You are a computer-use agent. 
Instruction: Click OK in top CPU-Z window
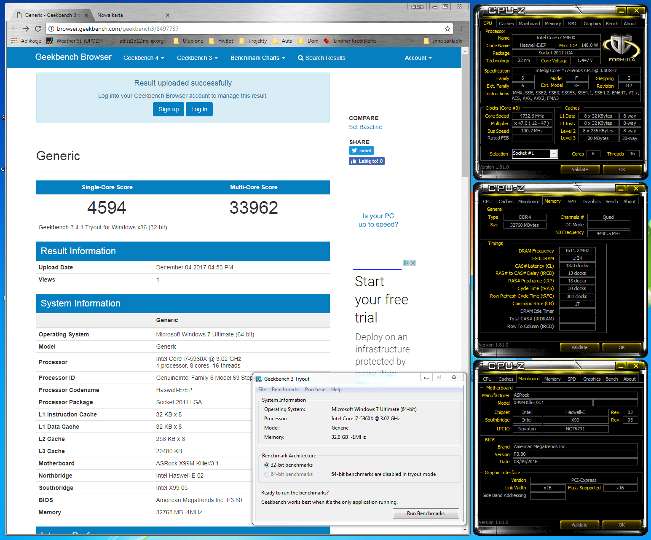tap(622, 169)
